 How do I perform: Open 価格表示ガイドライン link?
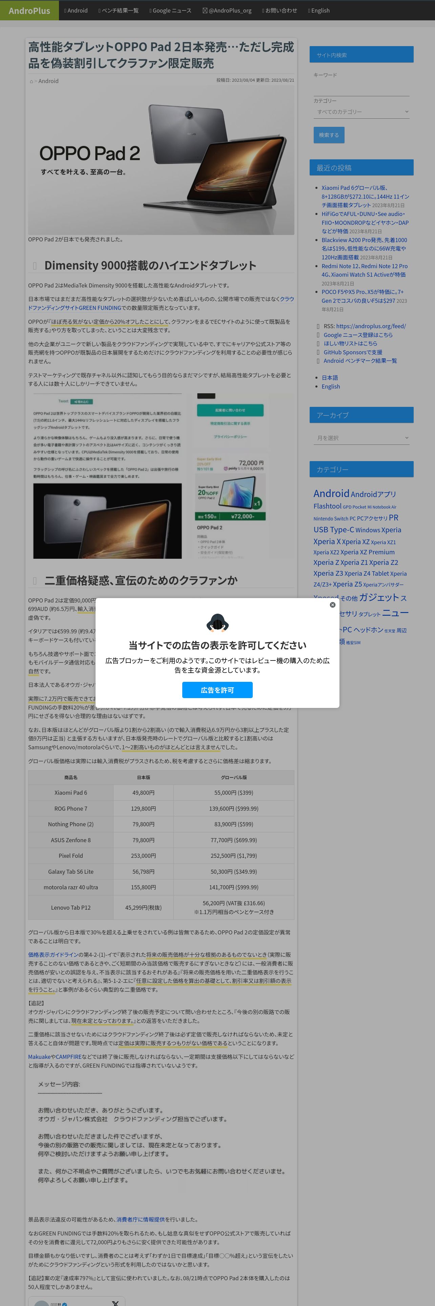point(53,955)
